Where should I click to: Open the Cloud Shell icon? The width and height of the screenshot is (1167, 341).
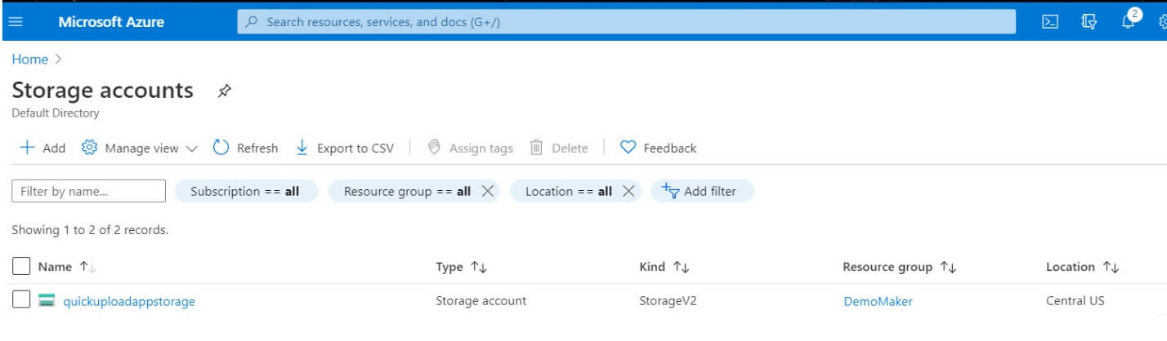pyautogui.click(x=1050, y=22)
